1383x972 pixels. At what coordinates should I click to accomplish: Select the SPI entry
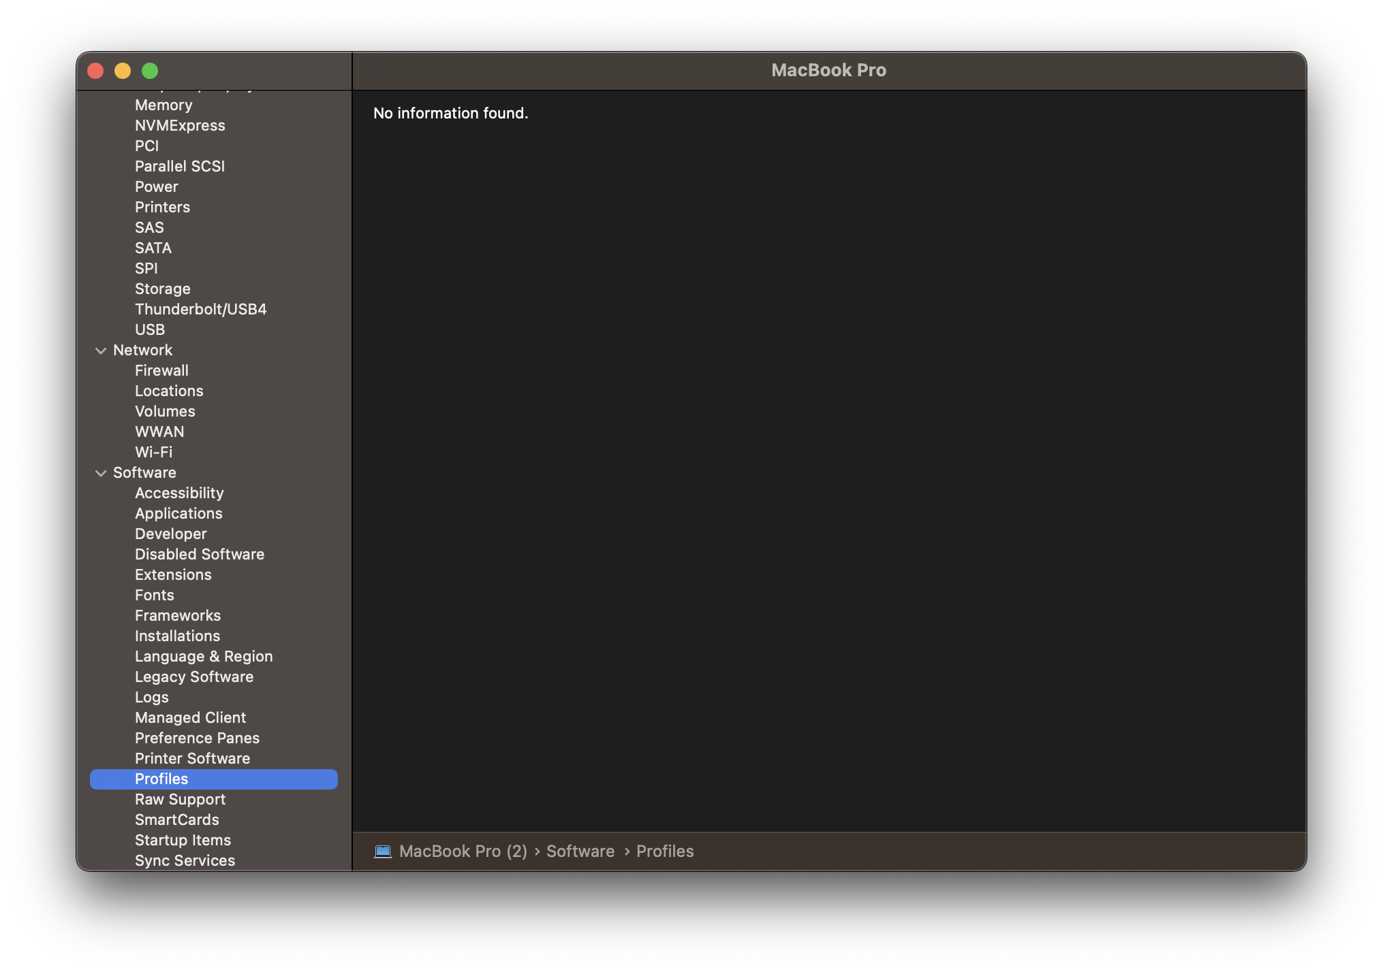pyautogui.click(x=146, y=268)
